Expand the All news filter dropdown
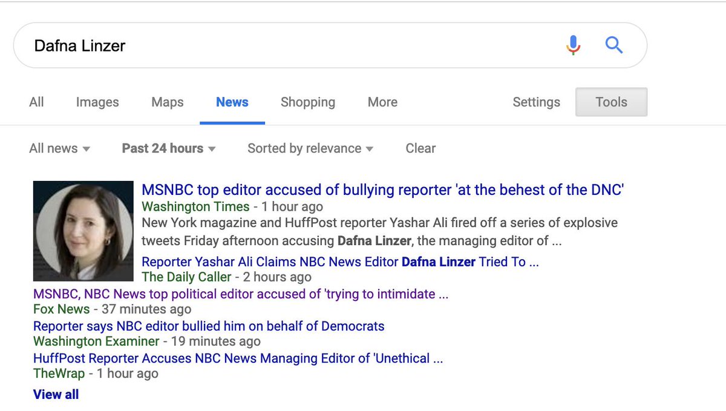This screenshot has width=726, height=411. 59,148
